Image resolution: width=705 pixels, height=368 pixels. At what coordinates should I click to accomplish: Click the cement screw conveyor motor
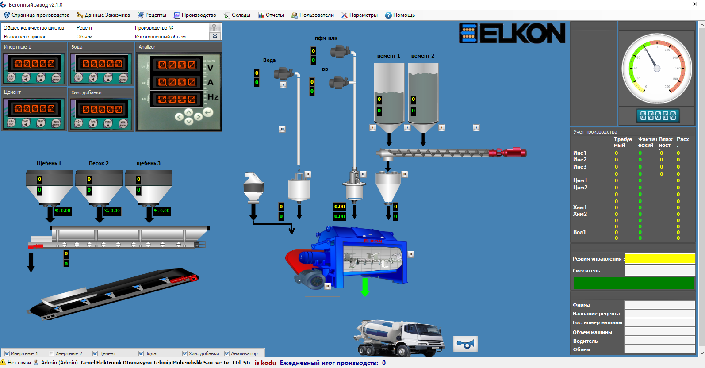[x=513, y=153]
